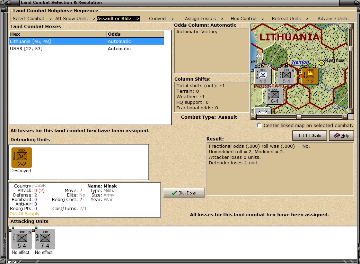Select the X Inf 7-4 attacking unit

tap(45, 239)
